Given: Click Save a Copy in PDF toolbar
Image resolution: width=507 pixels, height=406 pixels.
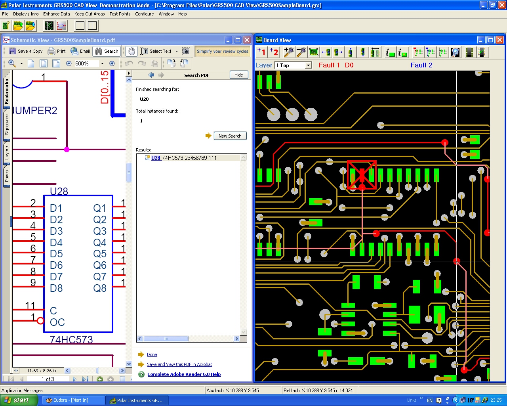Looking at the screenshot, I should click(x=26, y=51).
